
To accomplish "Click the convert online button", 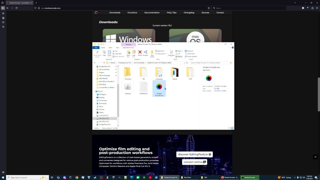I will coord(194,162).
